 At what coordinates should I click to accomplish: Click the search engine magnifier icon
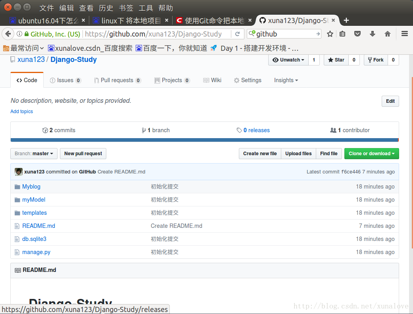click(252, 33)
